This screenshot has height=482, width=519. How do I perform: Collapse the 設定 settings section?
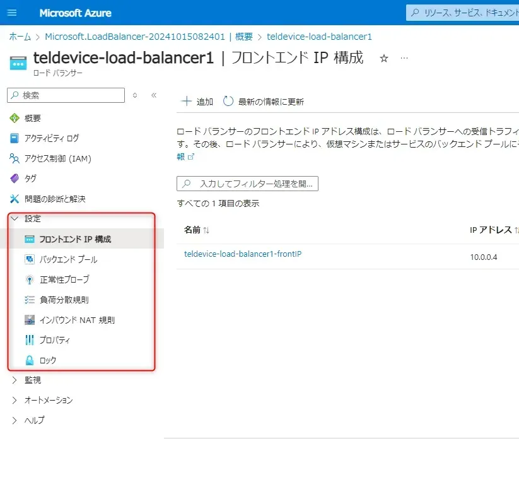(x=15, y=219)
